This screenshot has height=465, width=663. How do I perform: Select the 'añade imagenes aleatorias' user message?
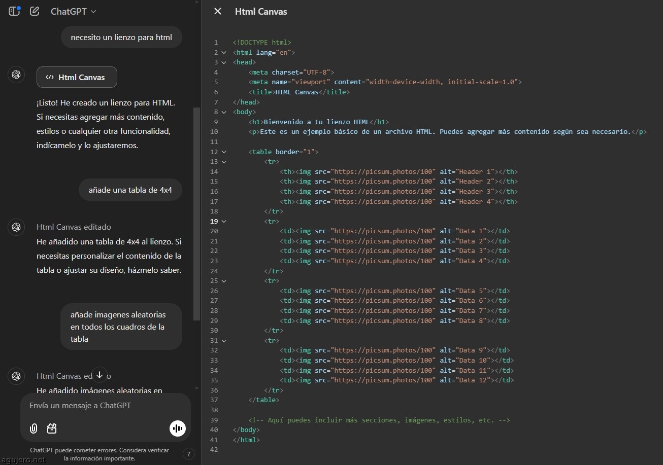121,327
